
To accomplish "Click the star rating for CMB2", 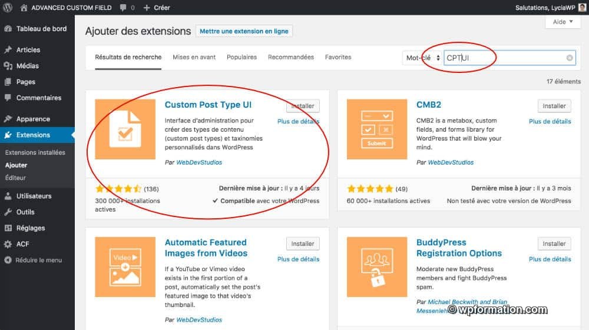I will pyautogui.click(x=370, y=189).
